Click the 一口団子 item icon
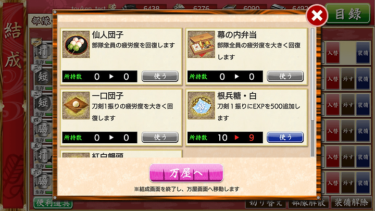The image size is (375, 211). pos(76,105)
